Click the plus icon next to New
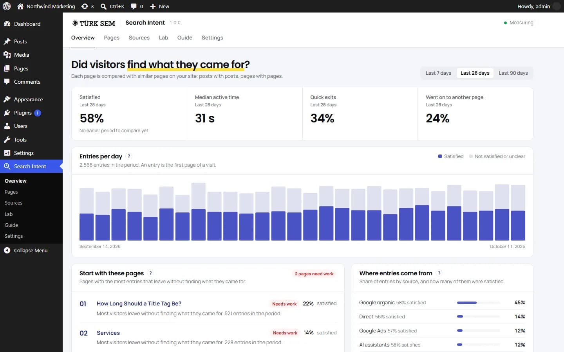The image size is (564, 352). (x=153, y=6)
